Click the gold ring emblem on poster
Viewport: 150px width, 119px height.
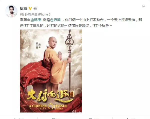click(x=51, y=106)
